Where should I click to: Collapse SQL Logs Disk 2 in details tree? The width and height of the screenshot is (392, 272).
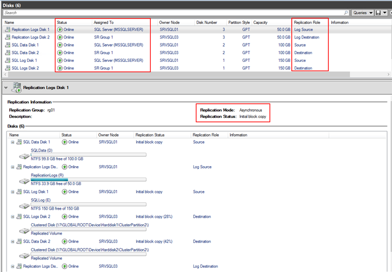coord(12,217)
